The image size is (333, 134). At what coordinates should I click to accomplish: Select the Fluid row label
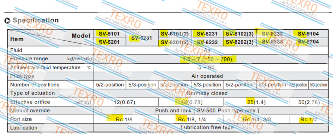[16, 51]
